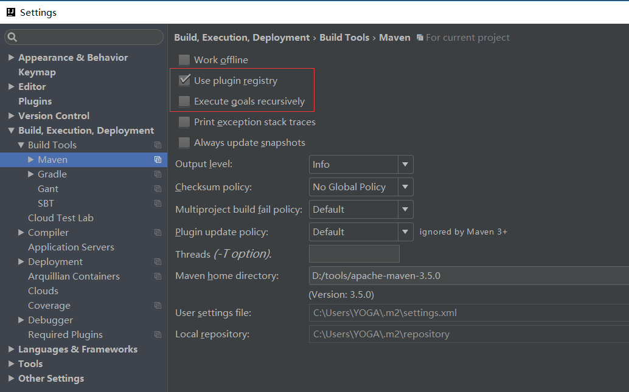Viewport: 629px width, 392px height.
Task: Expand the Appearance & Behavior tree node
Action: [12, 58]
